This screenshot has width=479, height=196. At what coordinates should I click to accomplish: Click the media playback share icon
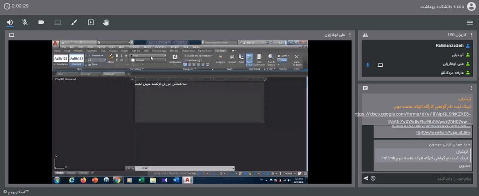pyautogui.click(x=91, y=23)
